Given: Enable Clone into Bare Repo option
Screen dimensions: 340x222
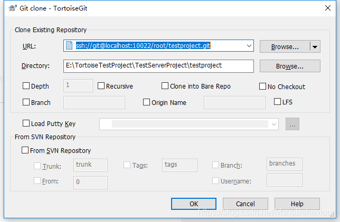Looking at the screenshot, I should (165, 86).
